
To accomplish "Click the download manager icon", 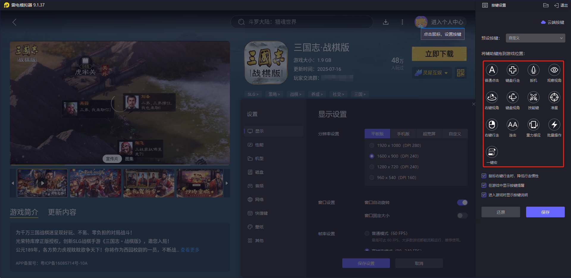I will 386,22.
